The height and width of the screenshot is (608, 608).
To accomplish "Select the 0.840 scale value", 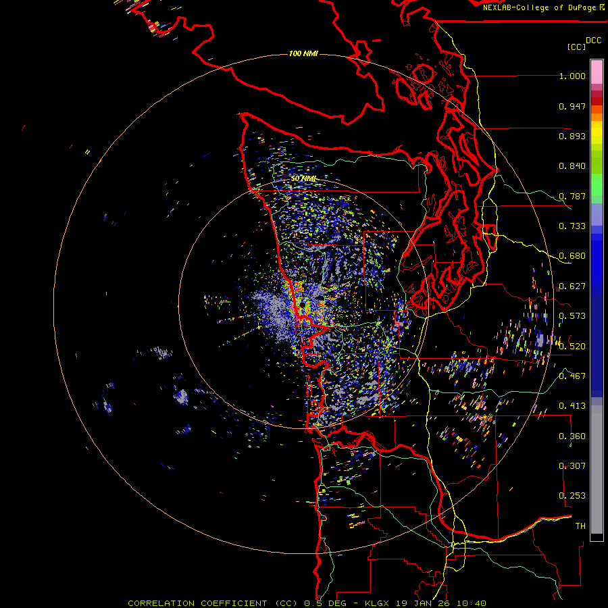I will (x=572, y=166).
